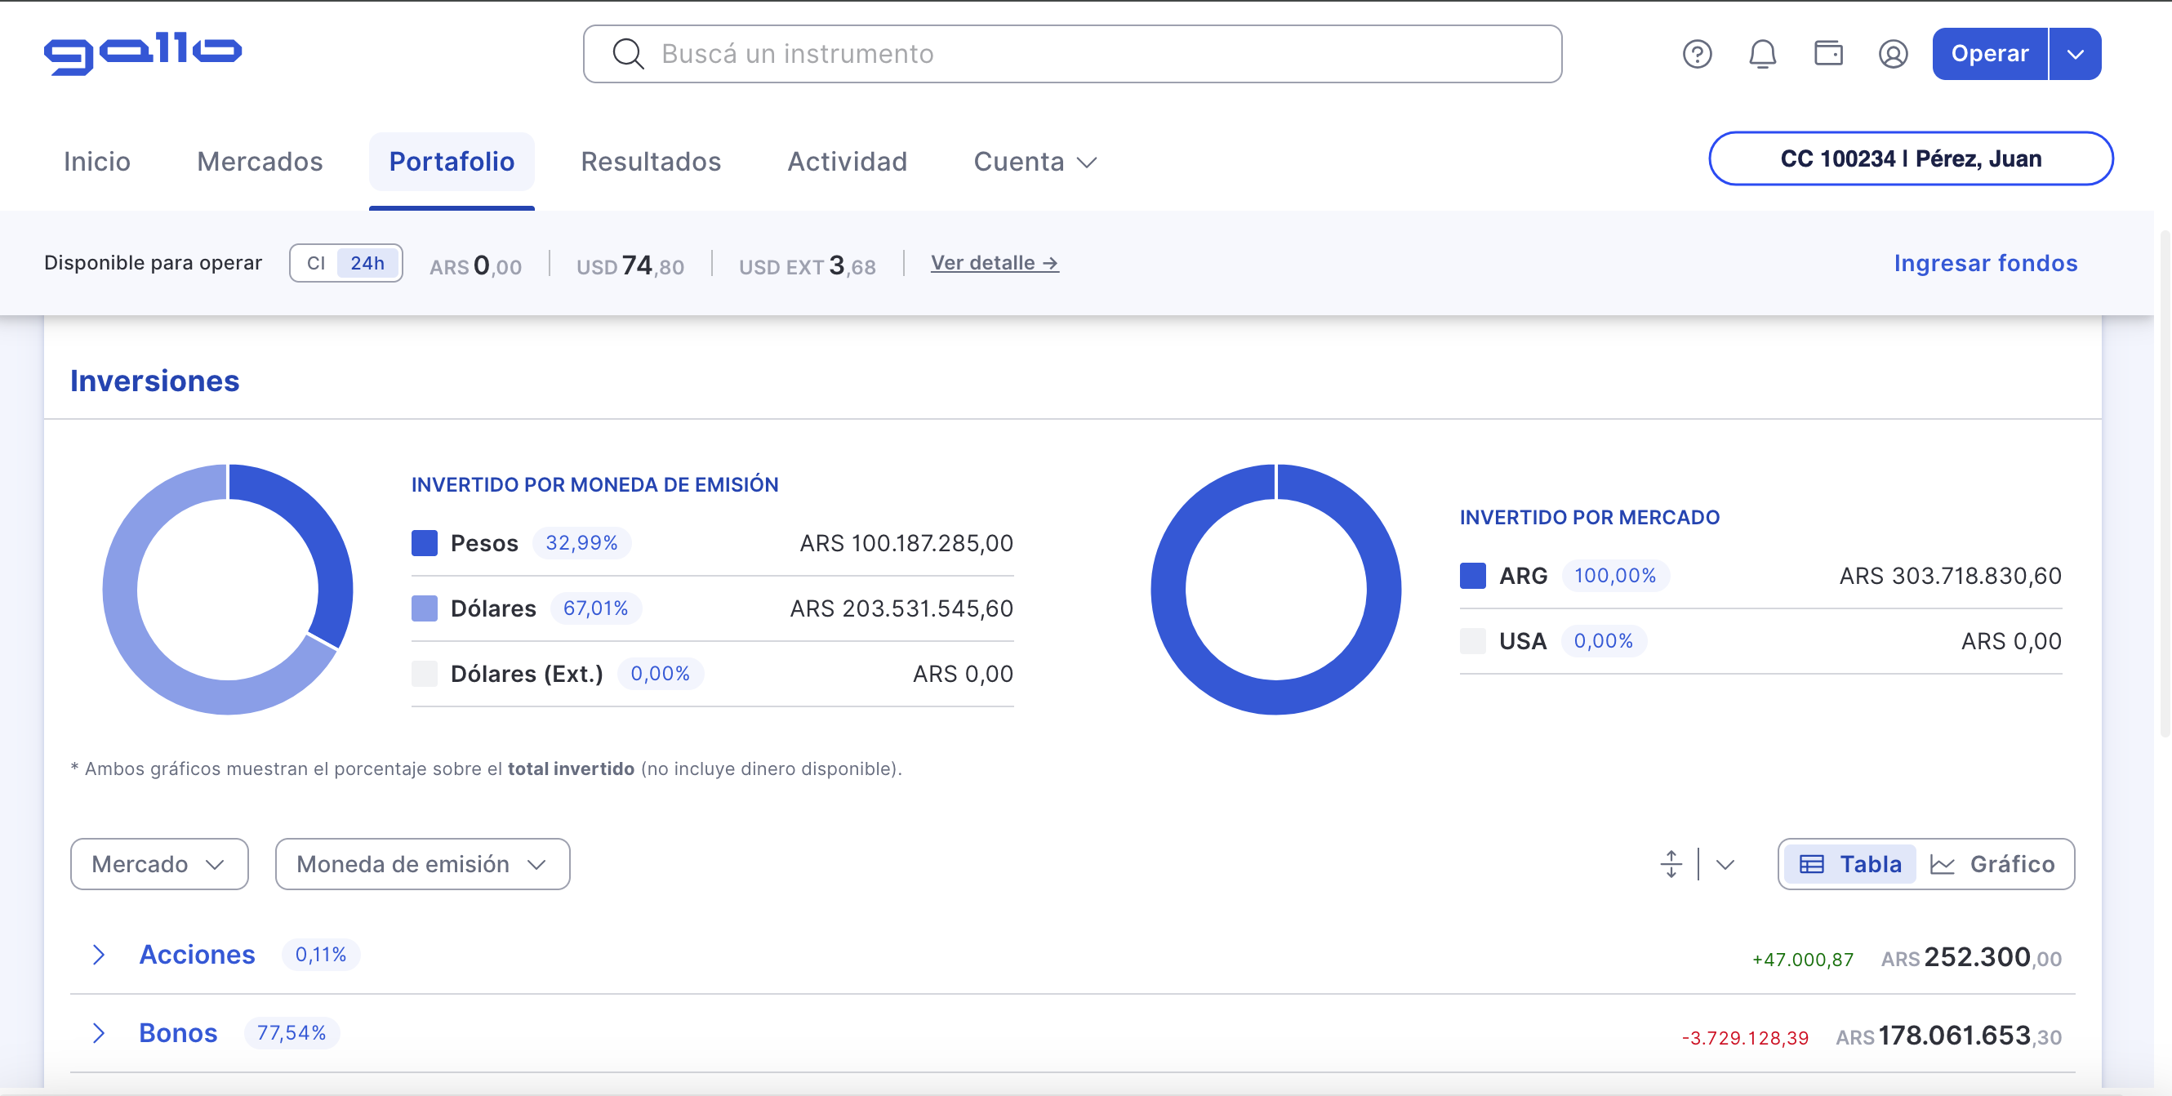Click the ARS 303.718.830,60 ARG amount
Viewport: 2172px width, 1096px height.
click(x=1950, y=576)
